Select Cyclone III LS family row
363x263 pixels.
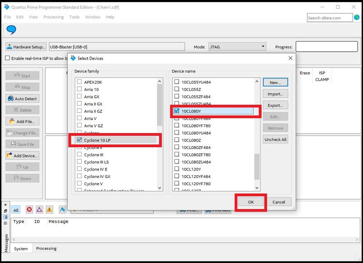coord(96,162)
